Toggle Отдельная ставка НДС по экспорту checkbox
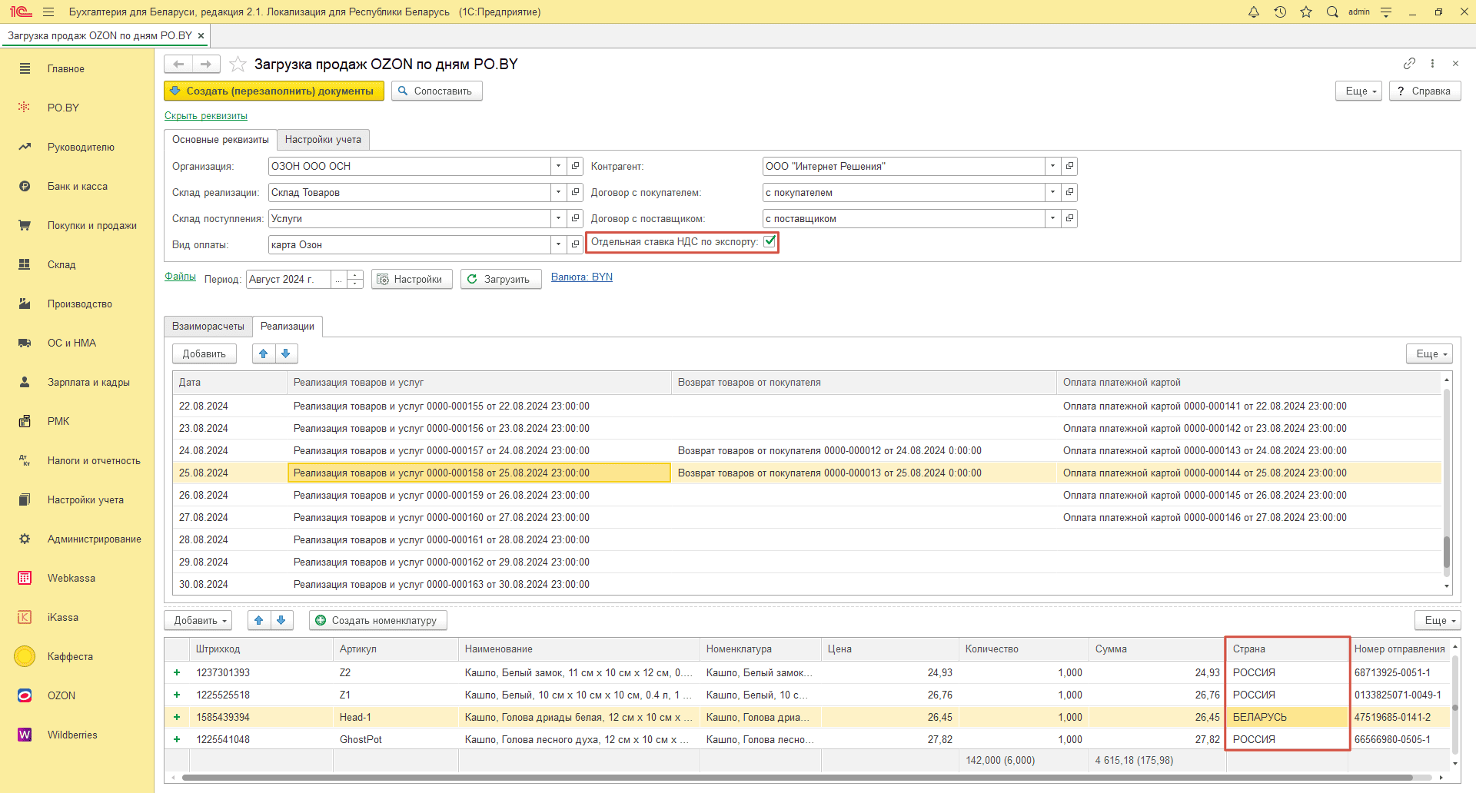Image resolution: width=1476 pixels, height=793 pixels. (x=770, y=241)
